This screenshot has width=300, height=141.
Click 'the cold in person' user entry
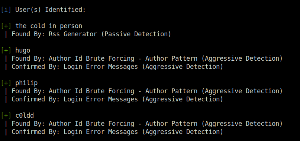coord(49,26)
